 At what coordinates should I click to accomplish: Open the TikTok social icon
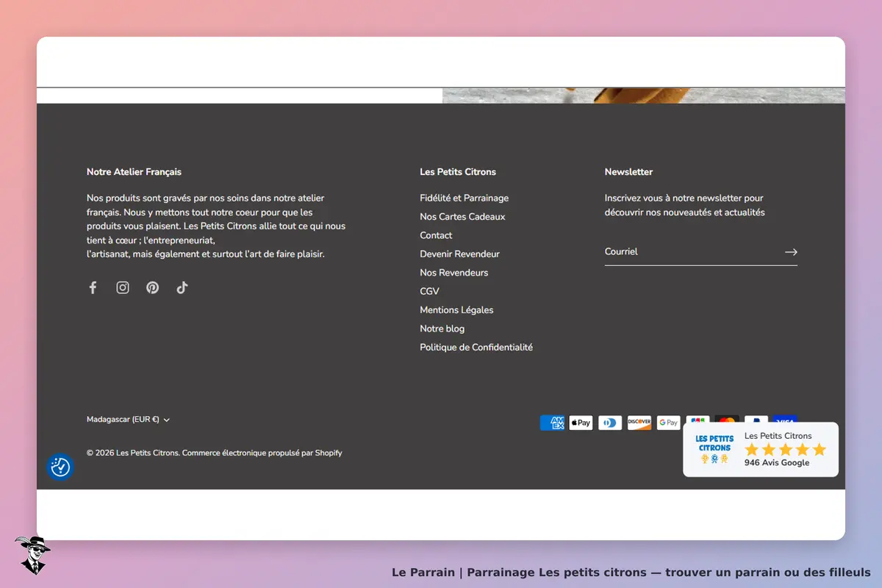182,287
